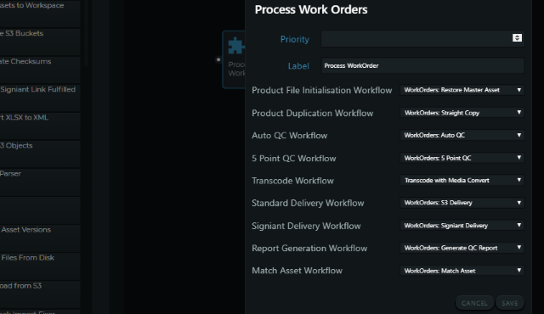Open the 5 Point QC Workflow dropdown

click(x=462, y=158)
